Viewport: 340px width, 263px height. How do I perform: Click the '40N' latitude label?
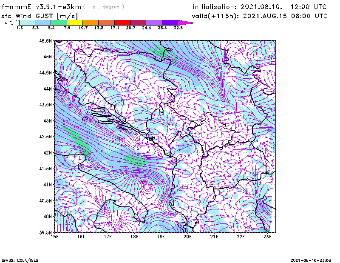48,217
